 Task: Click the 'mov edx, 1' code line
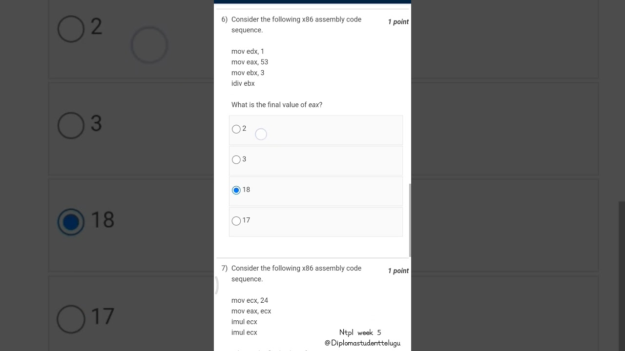(248, 51)
